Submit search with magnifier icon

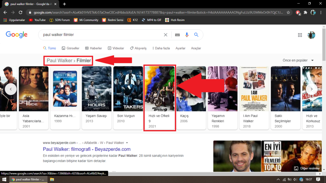[x=196, y=35]
